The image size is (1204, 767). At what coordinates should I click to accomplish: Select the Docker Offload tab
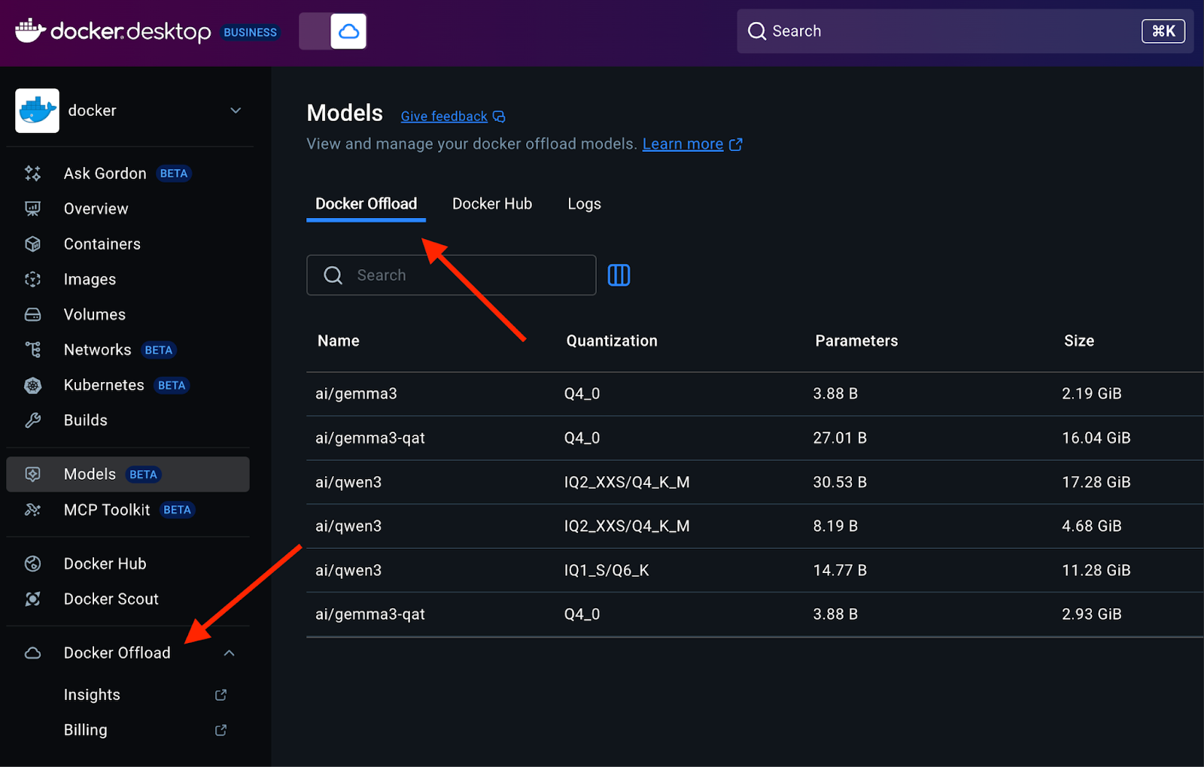pos(366,204)
